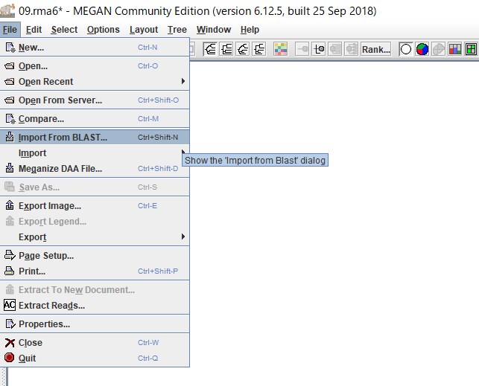479x386 pixels.
Task: Select second rounded tree layout toolbar icon
Action: click(x=243, y=49)
